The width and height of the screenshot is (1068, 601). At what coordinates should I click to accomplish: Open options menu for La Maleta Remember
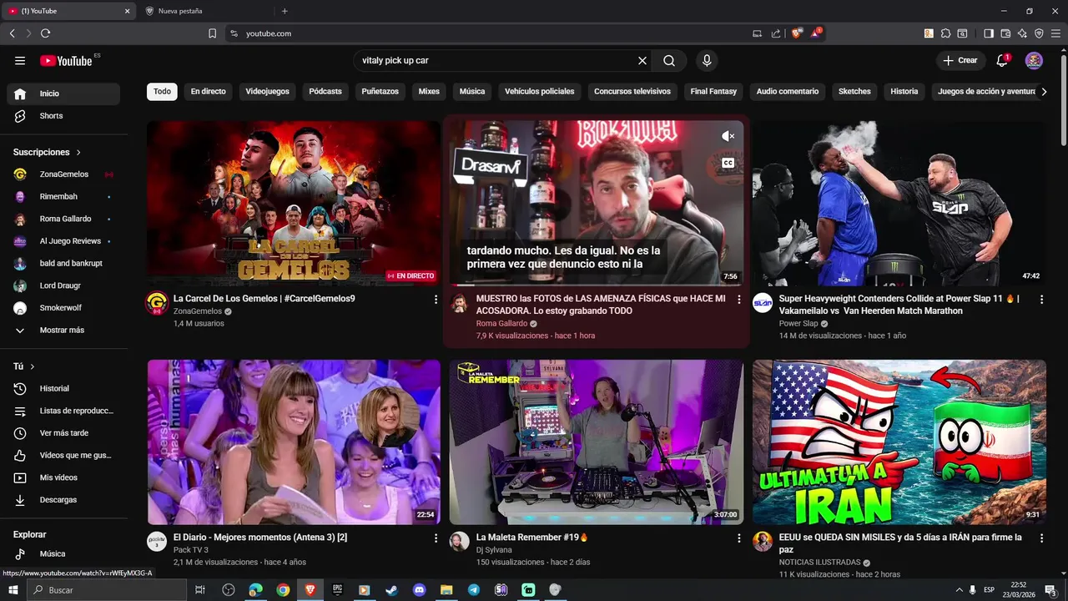pyautogui.click(x=738, y=538)
